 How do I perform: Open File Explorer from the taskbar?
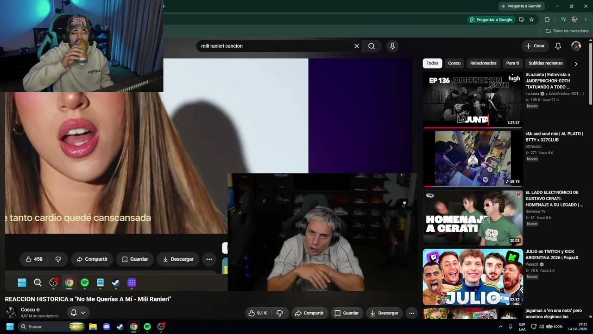pos(93,327)
